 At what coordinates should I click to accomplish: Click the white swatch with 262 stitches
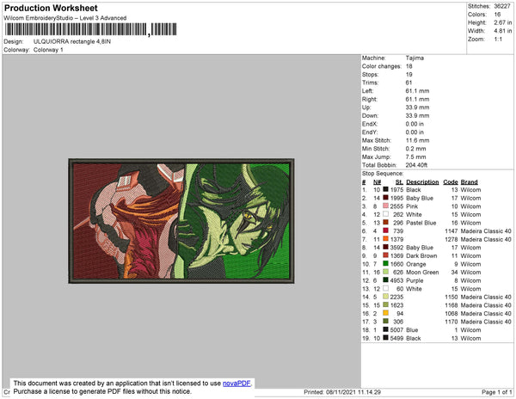coord(385,214)
